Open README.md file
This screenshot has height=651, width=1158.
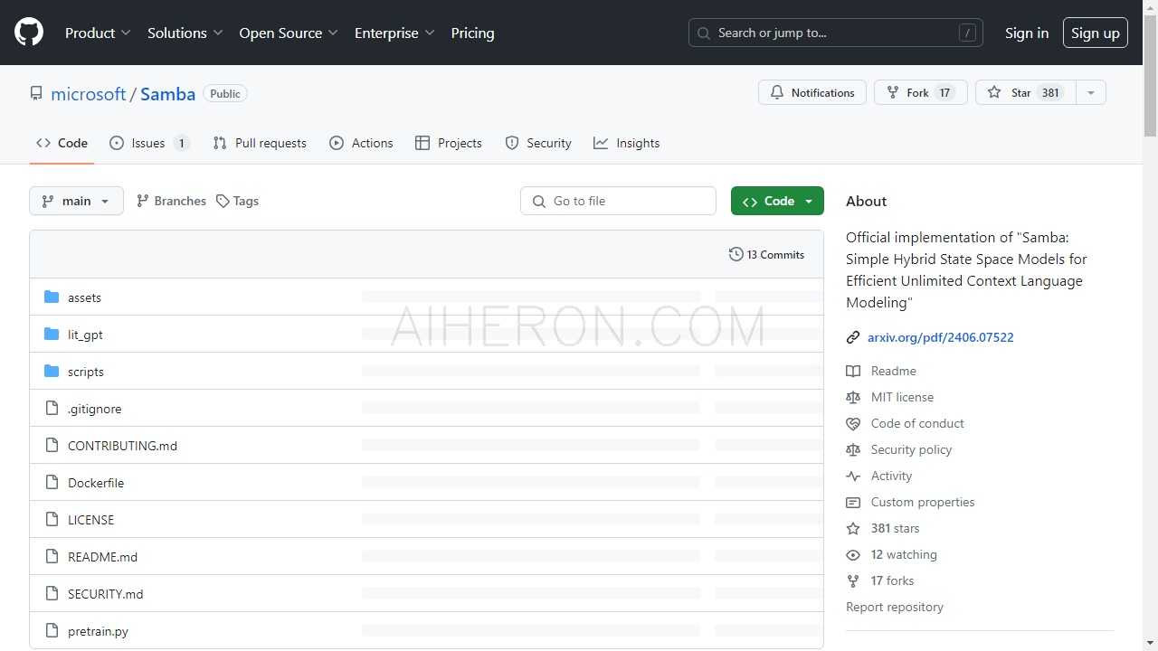(102, 557)
